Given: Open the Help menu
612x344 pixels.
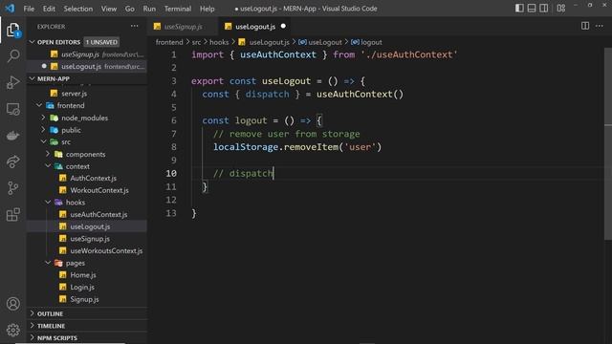Looking at the screenshot, I should coord(208,9).
